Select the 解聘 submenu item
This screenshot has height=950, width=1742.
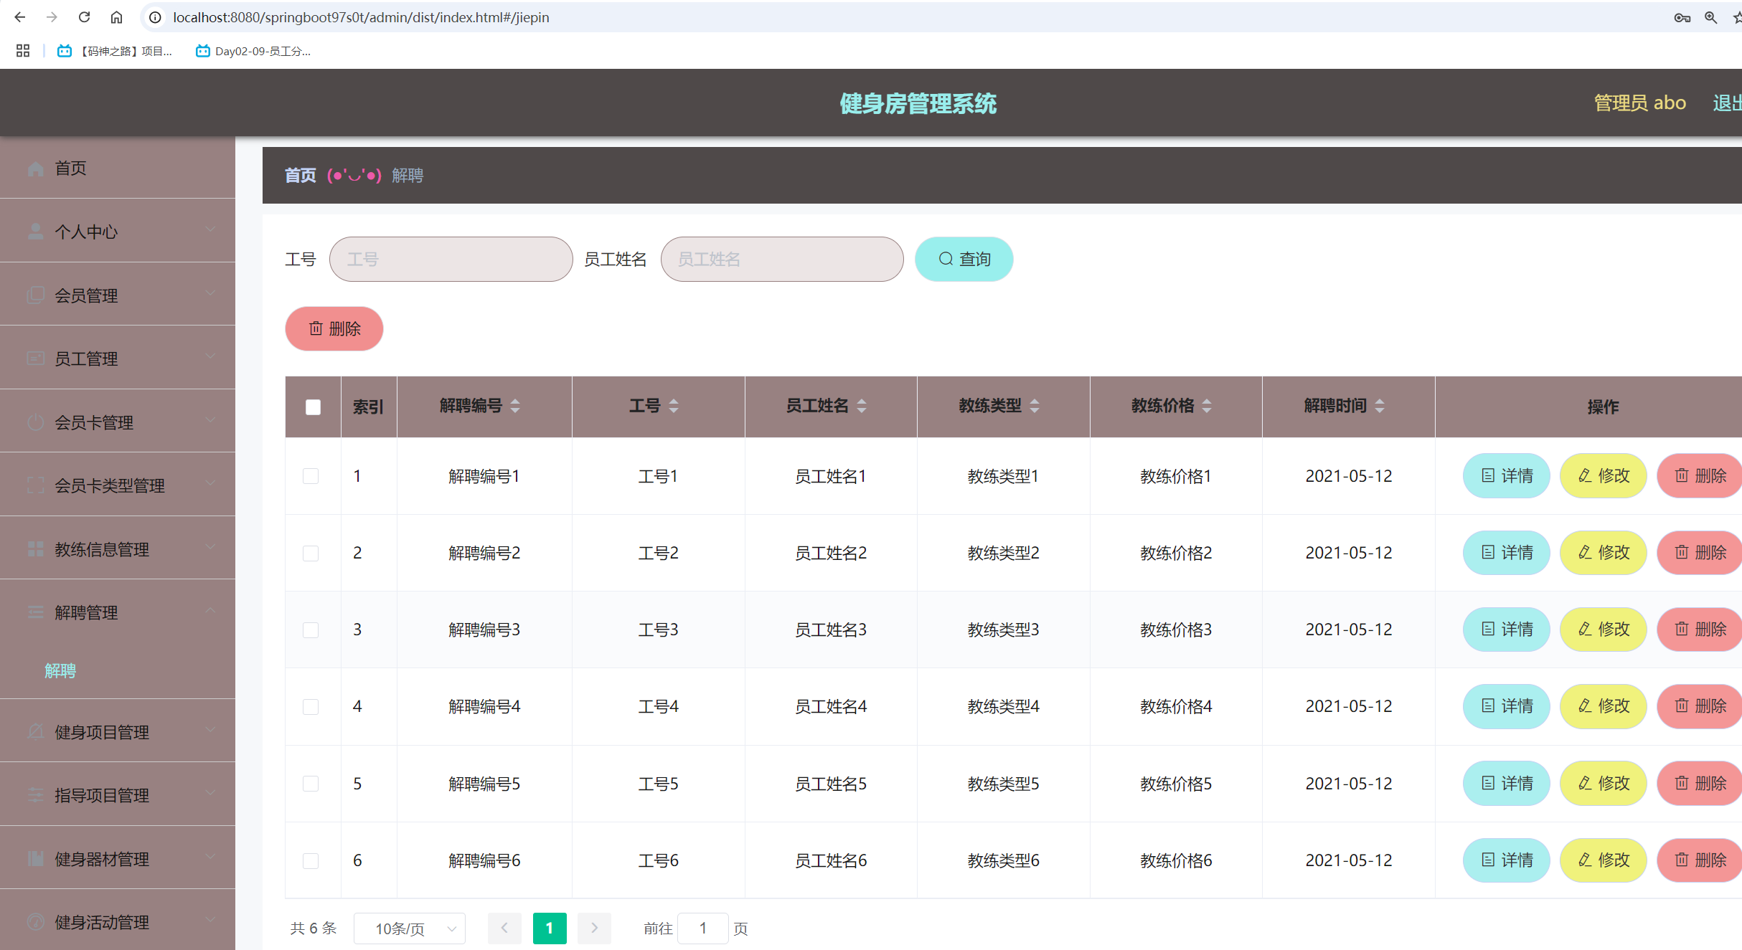[60, 670]
